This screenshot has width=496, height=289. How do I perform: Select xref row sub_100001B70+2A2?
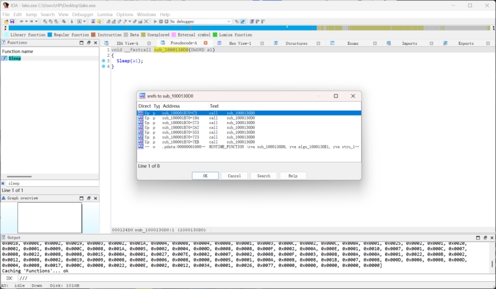coord(249,127)
